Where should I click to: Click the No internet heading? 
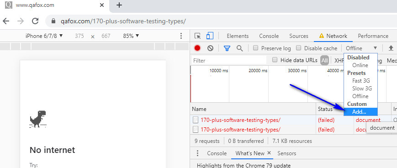tap(53, 150)
